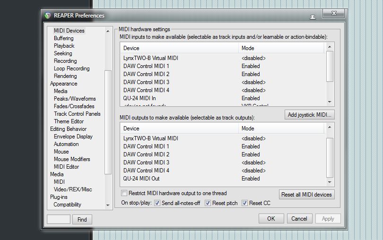The height and width of the screenshot is (240, 383).
Task: Open the Editing Behavior category
Action: click(69, 129)
